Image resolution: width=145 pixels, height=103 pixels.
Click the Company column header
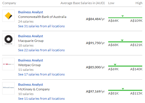[x=9, y=3]
